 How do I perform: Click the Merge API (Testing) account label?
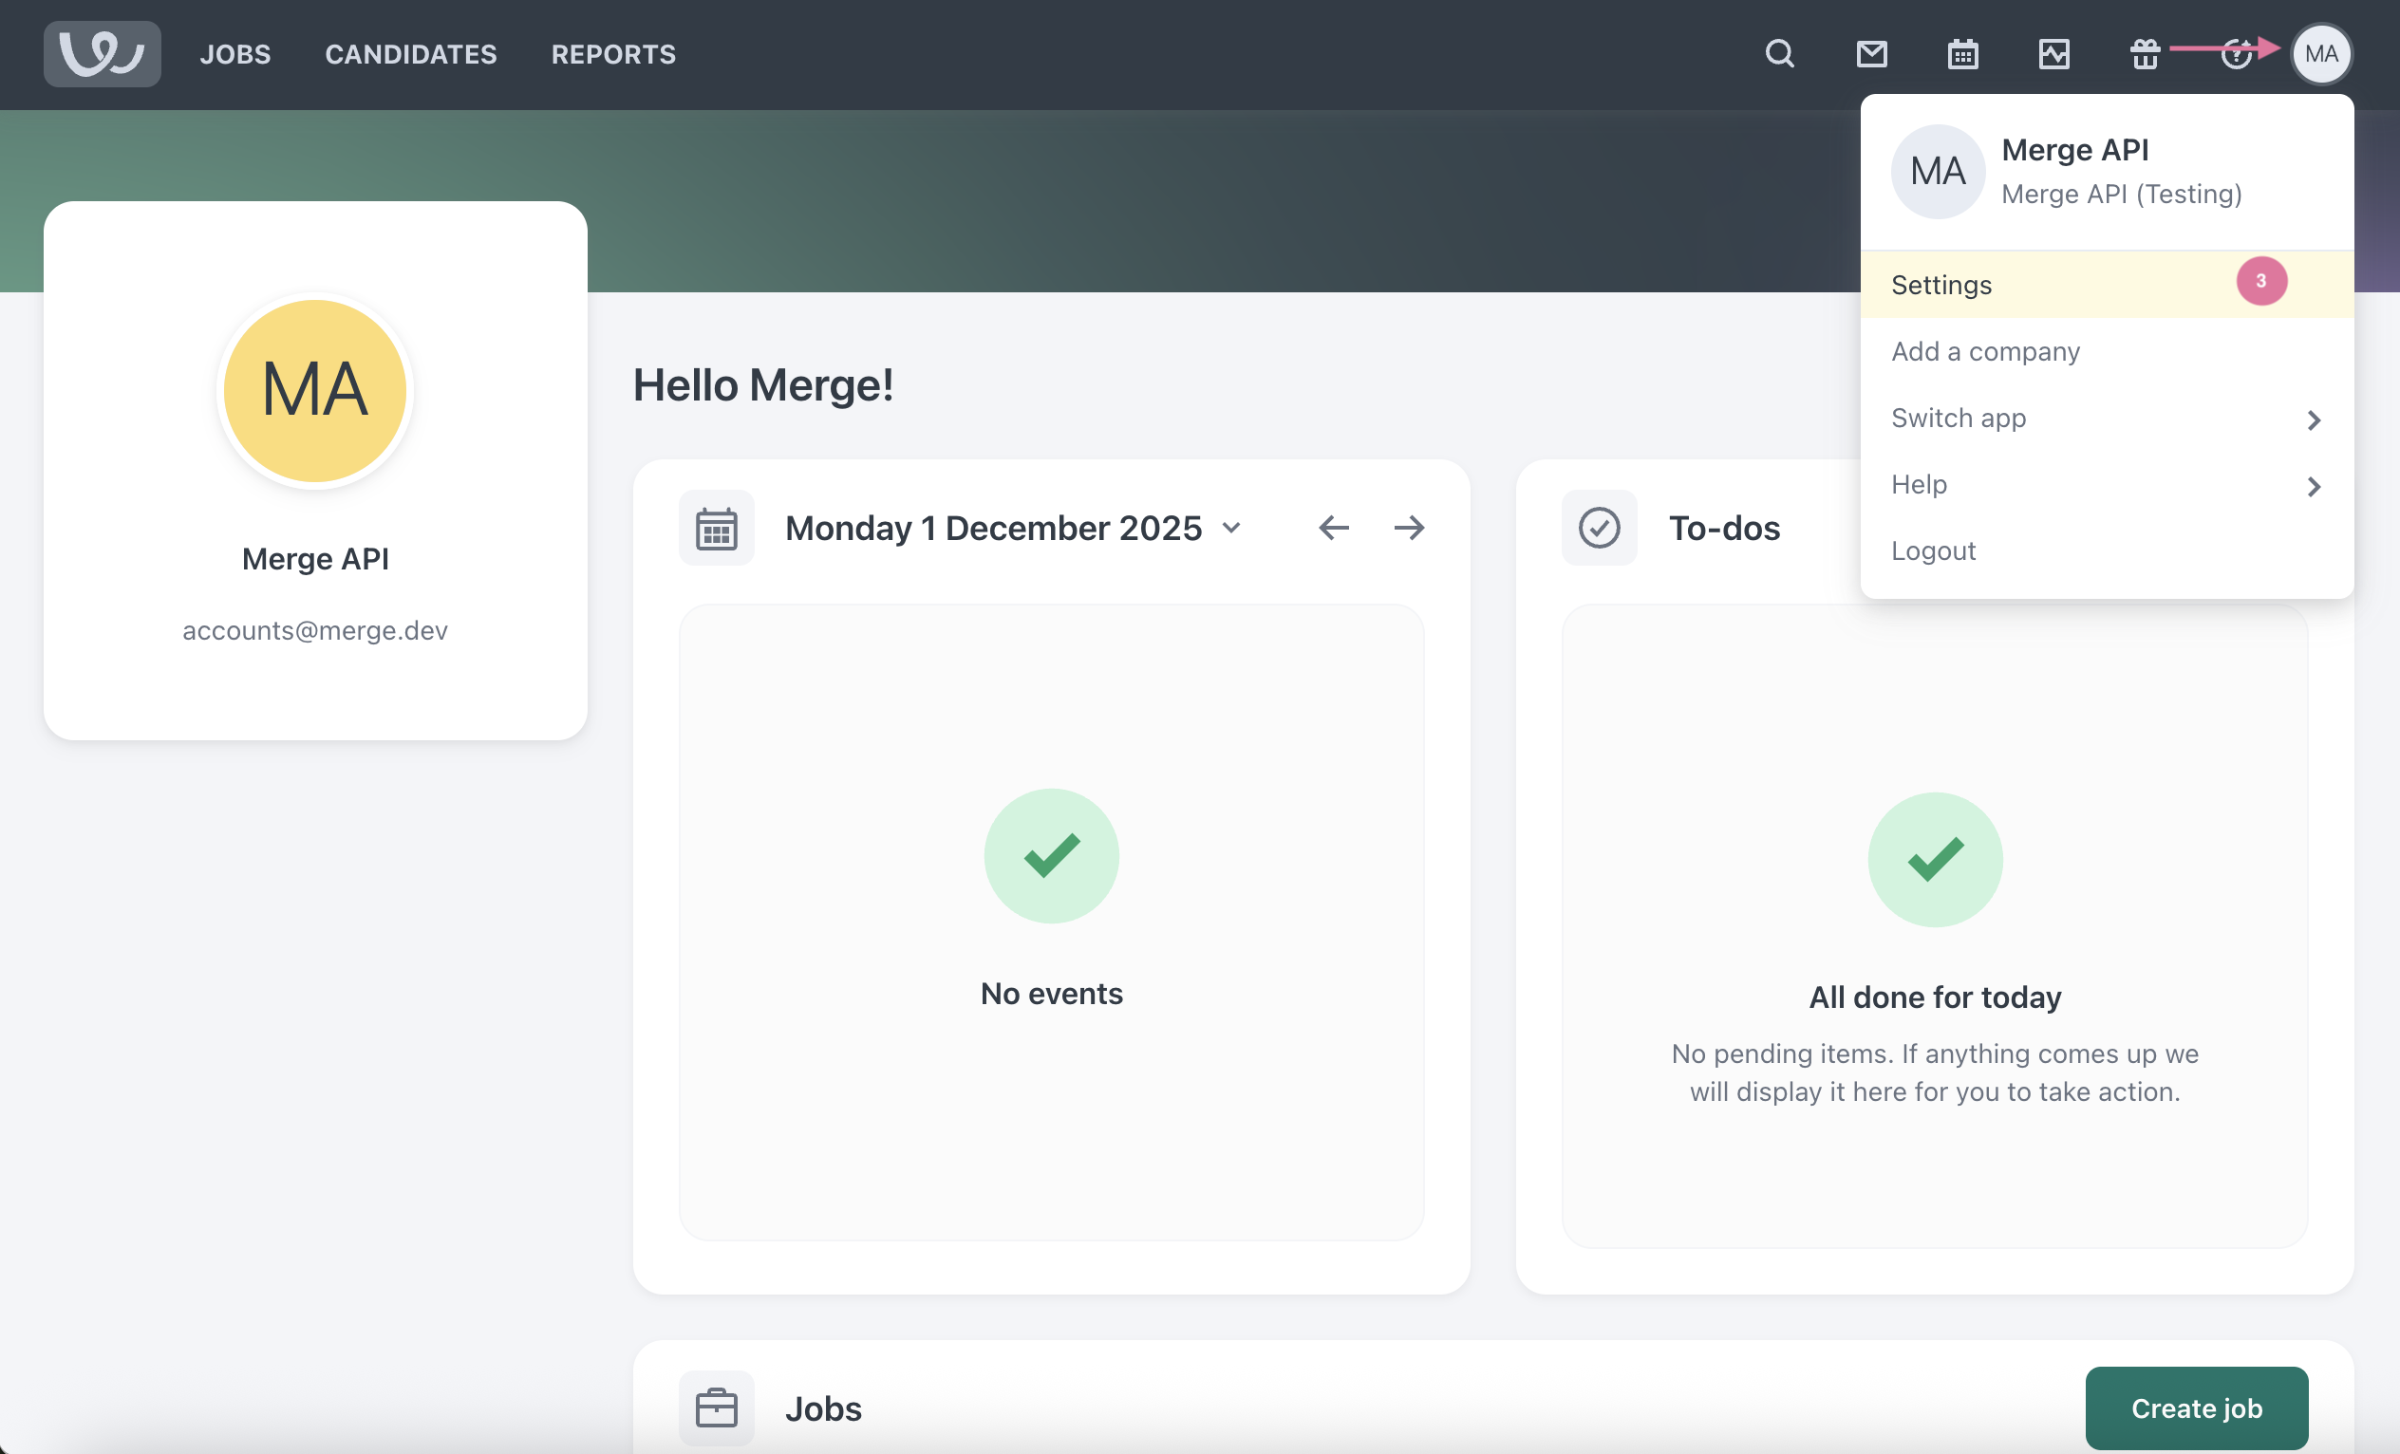(2122, 194)
